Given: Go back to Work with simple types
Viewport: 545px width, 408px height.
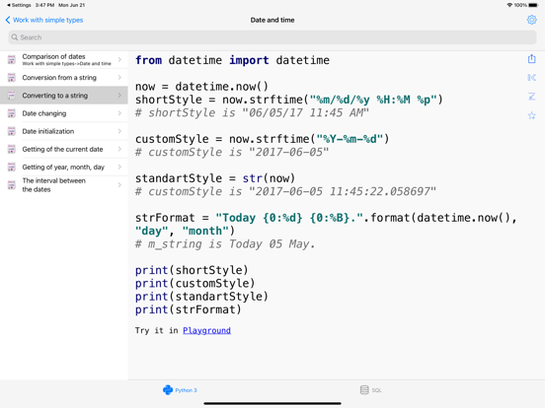Looking at the screenshot, I should (44, 20).
